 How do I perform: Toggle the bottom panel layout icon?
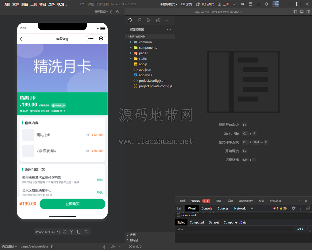point(302,12)
